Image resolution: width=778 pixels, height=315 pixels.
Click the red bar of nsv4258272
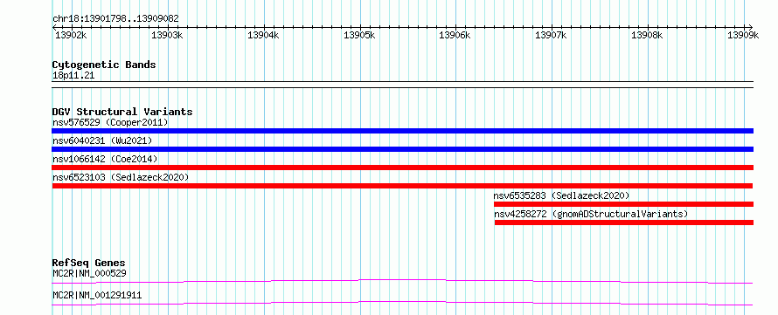[x=624, y=223]
